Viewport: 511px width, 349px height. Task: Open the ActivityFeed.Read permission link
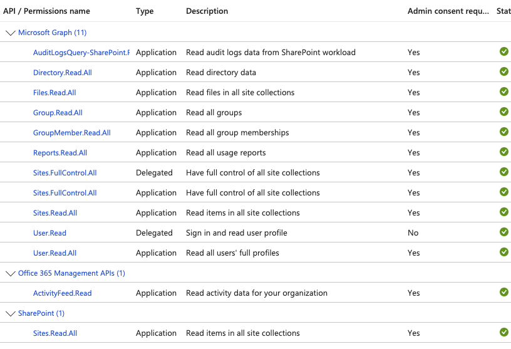pos(62,293)
